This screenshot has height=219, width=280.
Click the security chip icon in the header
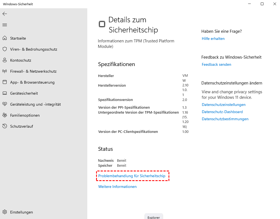coord(102,24)
